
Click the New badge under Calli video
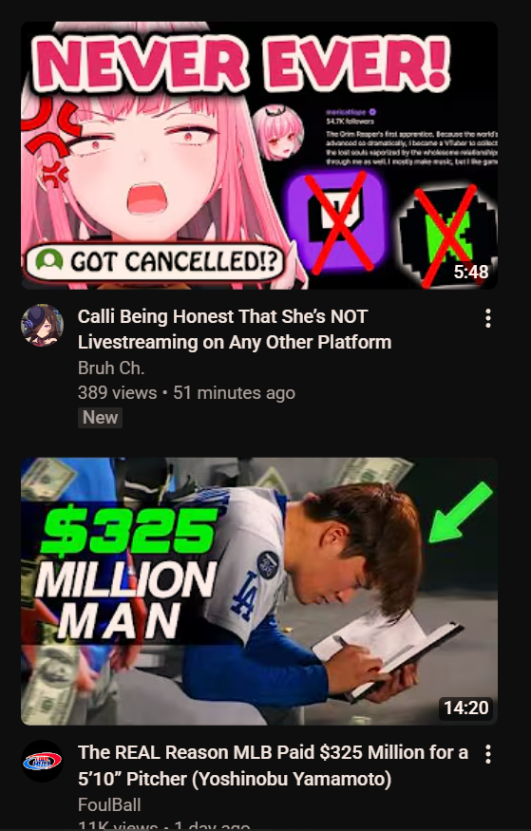pyautogui.click(x=100, y=418)
